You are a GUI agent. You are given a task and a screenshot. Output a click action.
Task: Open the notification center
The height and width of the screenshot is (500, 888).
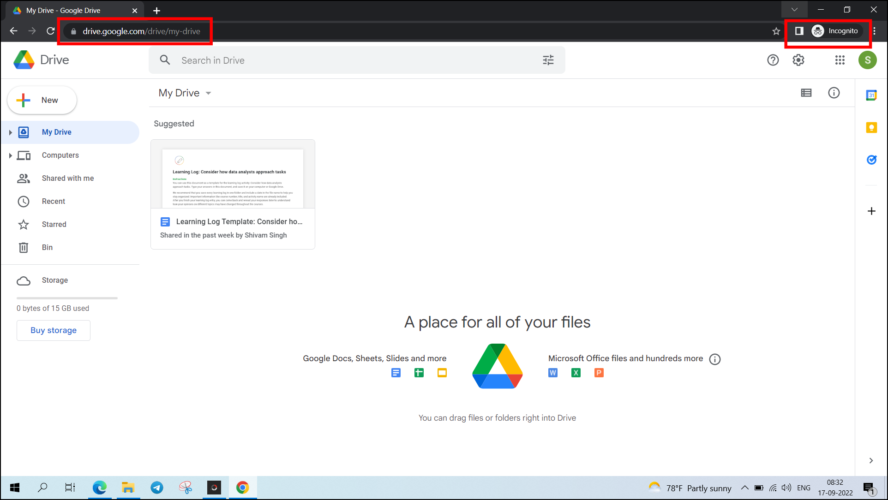click(869, 488)
